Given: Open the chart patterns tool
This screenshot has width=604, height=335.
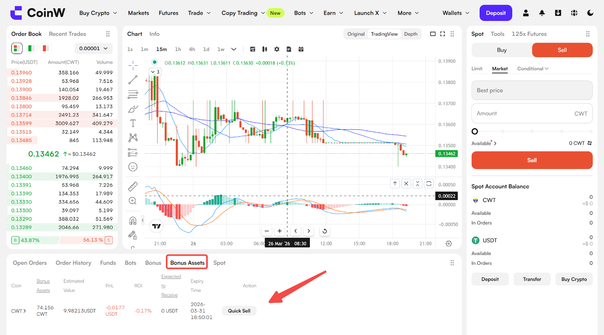Looking at the screenshot, I should (x=133, y=138).
